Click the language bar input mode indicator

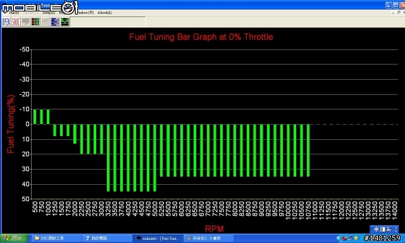click(x=376, y=229)
